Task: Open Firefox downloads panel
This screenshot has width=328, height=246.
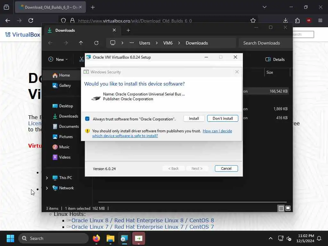Action: tap(285, 20)
